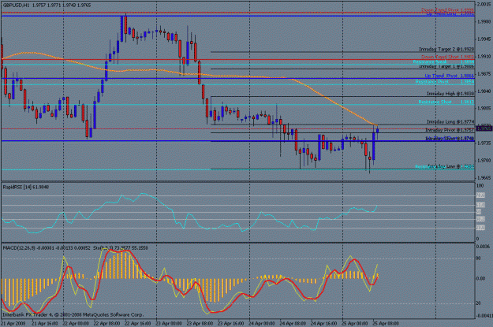
Task: Select the Intraday Pivot @1.9757 label
Action: (x=450, y=130)
